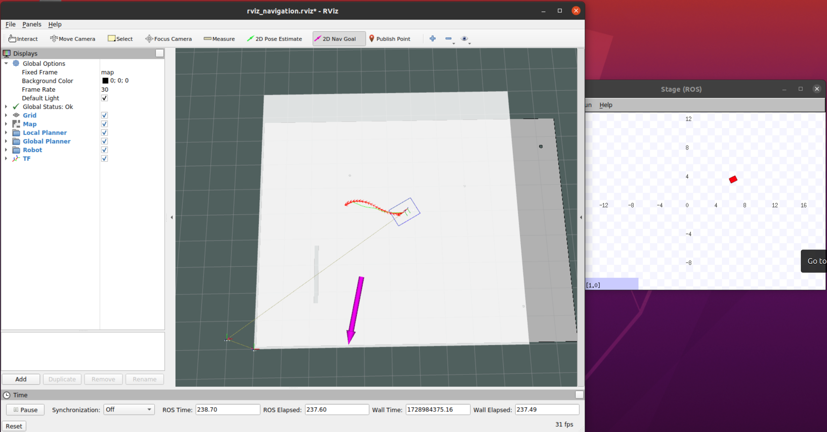This screenshot has height=432, width=827.
Task: Click the Global Status checkmark icon
Action: click(x=16, y=106)
